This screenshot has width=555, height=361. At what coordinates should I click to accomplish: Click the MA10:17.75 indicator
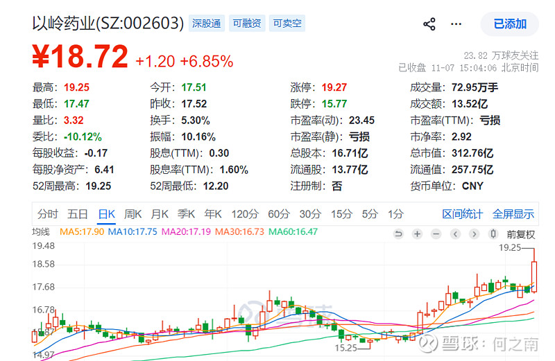(133, 232)
